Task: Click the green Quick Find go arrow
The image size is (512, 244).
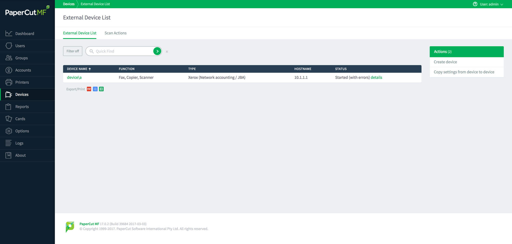Action: tap(157, 51)
